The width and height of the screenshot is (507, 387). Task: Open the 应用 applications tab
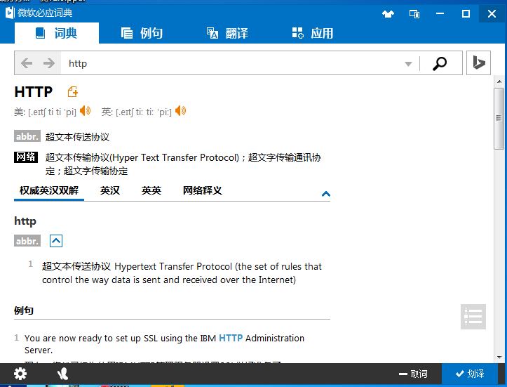(x=313, y=33)
